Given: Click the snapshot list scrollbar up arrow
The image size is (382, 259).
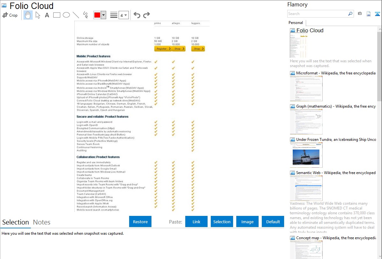Looking at the screenshot, I should [379, 29].
